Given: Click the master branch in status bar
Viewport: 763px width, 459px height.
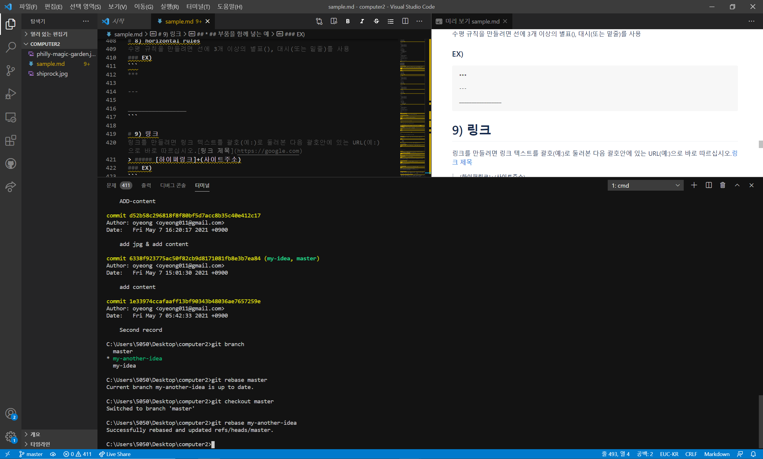Looking at the screenshot, I should 31,454.
